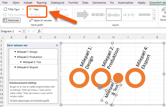Click the Sænk demote button
This screenshot has height=107, width=166.
point(35,15)
